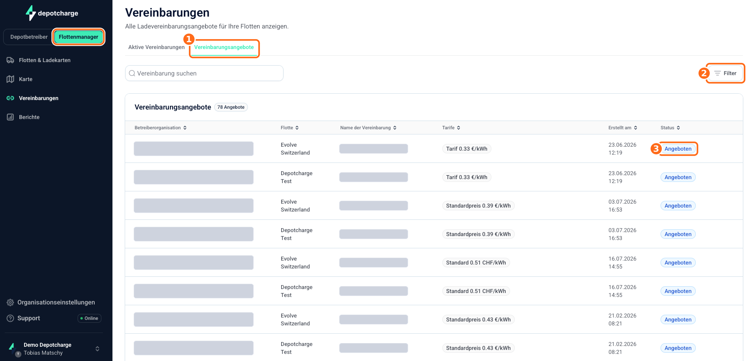The width and height of the screenshot is (752, 361).
Task: Switch to Flottenmanager mode
Action: click(x=78, y=37)
